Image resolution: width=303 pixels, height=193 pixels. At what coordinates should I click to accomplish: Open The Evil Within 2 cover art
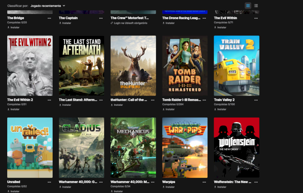pyautogui.click(x=30, y=66)
